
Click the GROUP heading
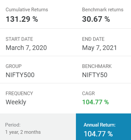tap(14, 66)
